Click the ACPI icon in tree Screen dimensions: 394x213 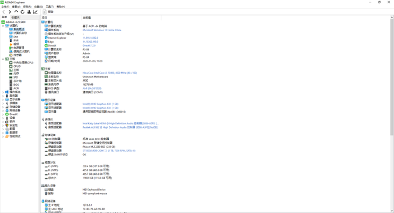tap(11, 89)
